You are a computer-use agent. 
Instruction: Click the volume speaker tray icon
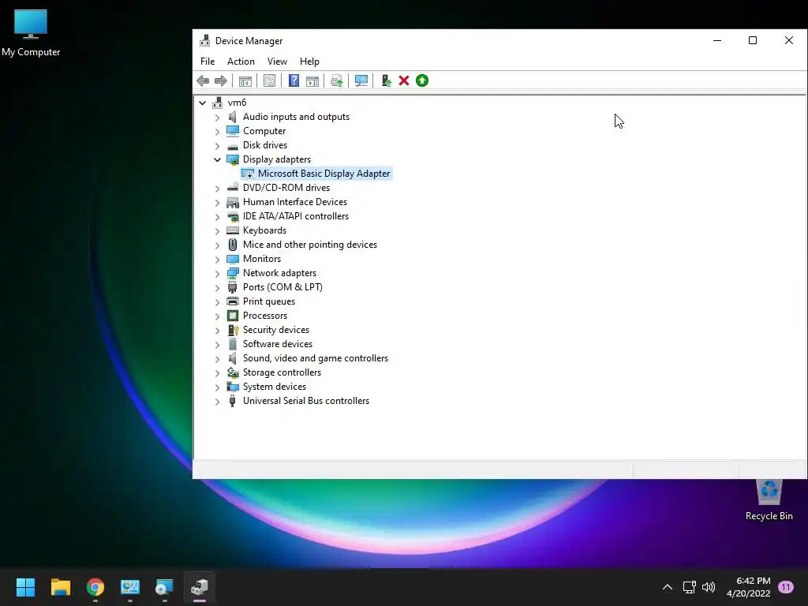tap(709, 587)
